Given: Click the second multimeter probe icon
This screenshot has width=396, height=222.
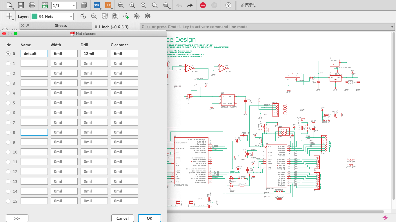Looking at the screenshot, I should click(115, 16).
